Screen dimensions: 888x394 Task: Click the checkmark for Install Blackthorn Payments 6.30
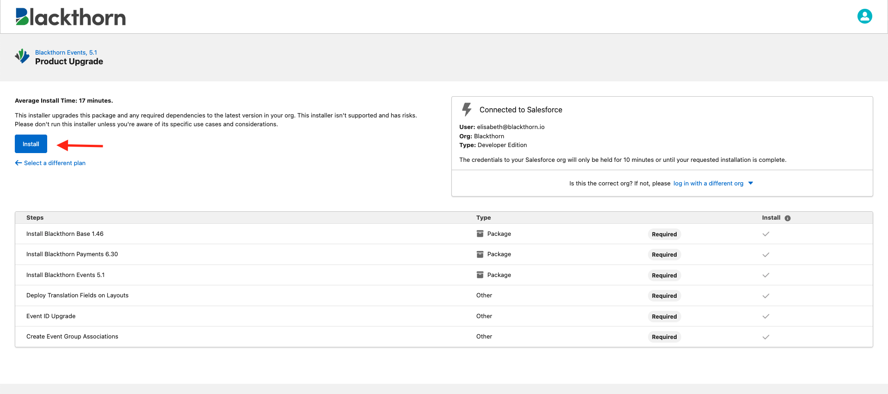coord(766,255)
